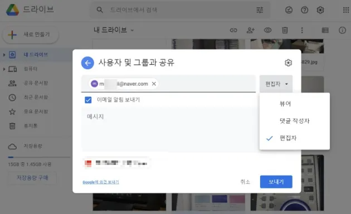
Task: Click the 저장용량 구매 button
Action: pos(32,178)
